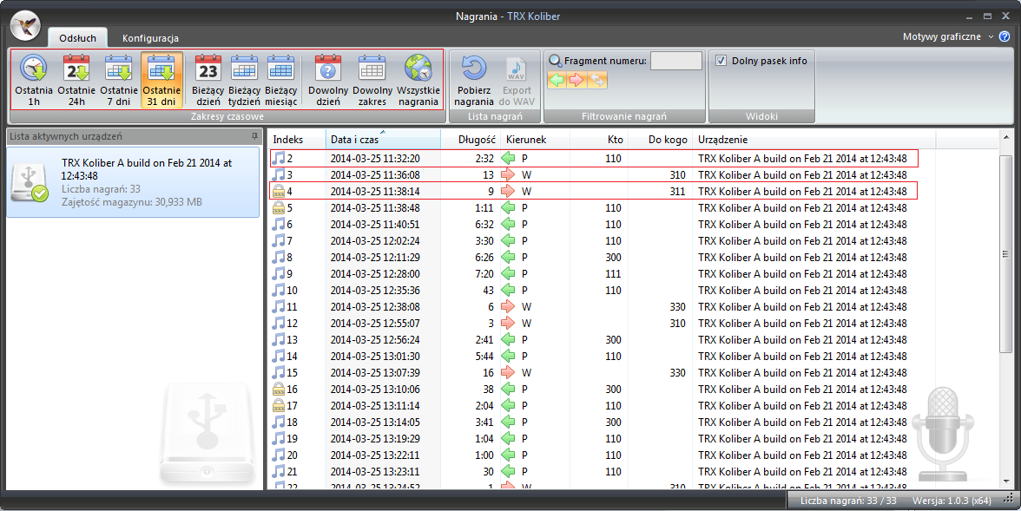Image resolution: width=1021 pixels, height=511 pixels.
Task: Sort by the Urządzenie column header
Action: [x=814, y=140]
